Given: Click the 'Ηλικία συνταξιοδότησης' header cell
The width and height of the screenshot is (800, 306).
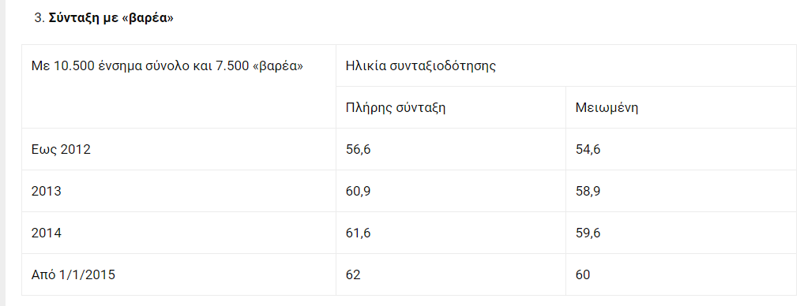Looking at the screenshot, I should [565, 65].
